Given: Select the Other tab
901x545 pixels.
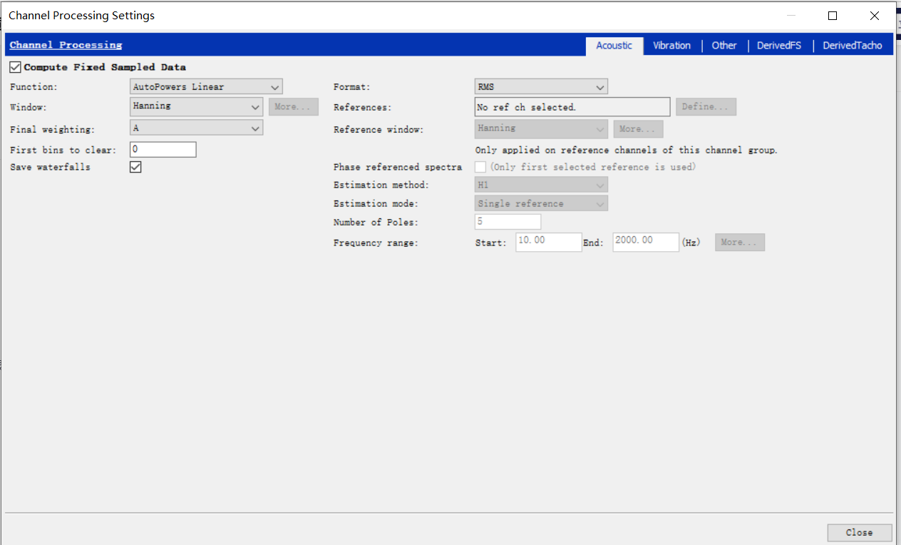Looking at the screenshot, I should (724, 45).
